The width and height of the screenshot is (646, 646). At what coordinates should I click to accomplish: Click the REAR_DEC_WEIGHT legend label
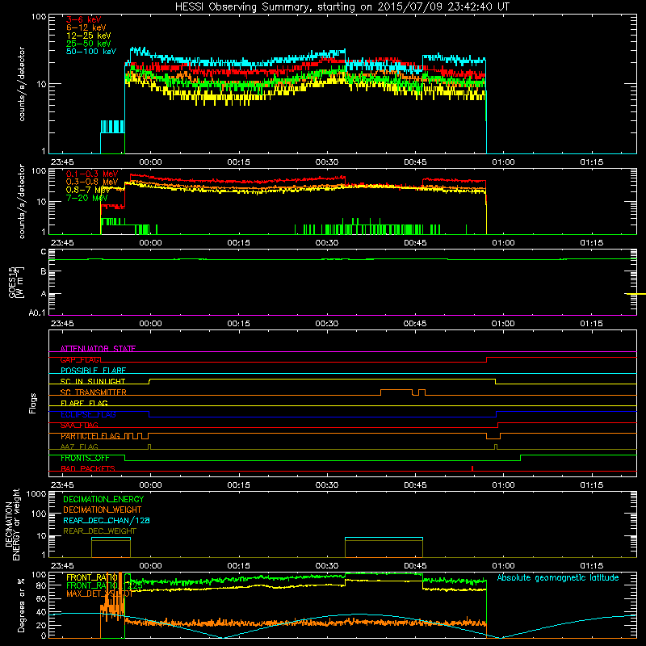(x=99, y=531)
